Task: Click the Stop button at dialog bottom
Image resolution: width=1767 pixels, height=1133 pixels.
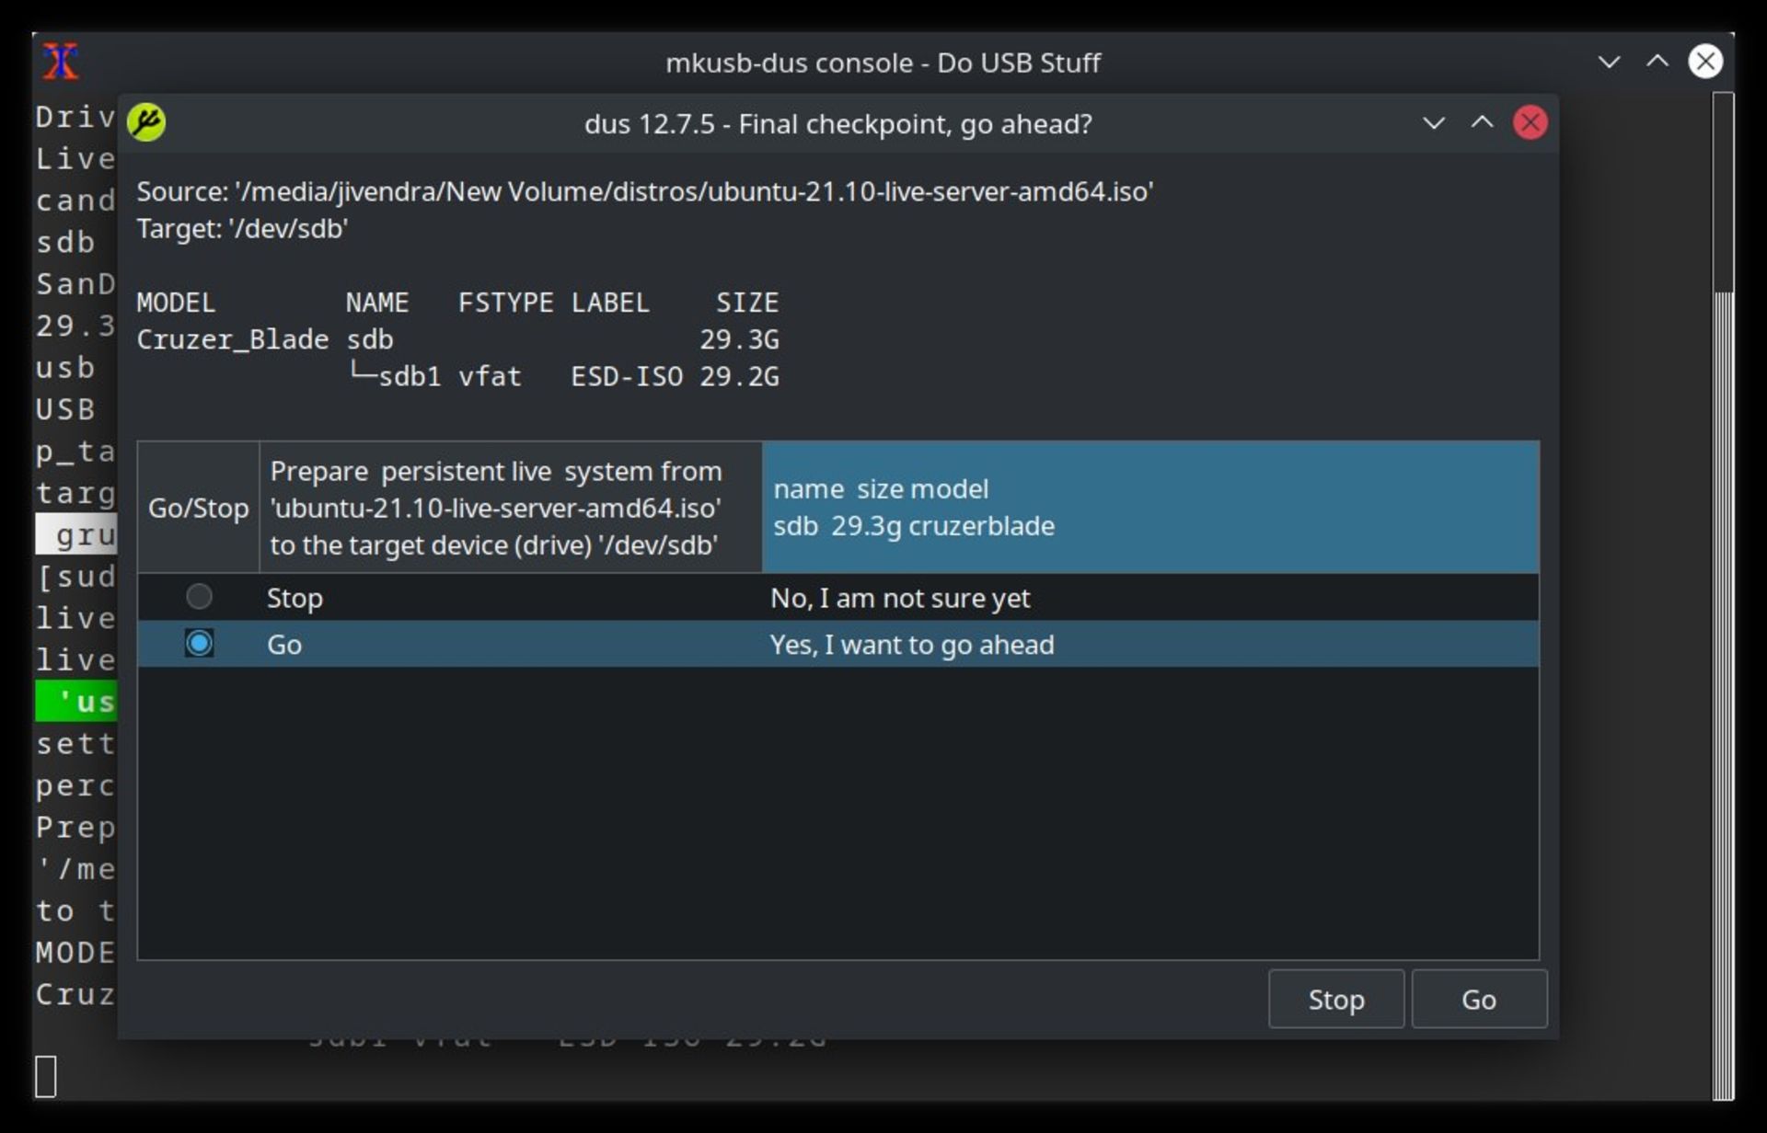Action: (1336, 999)
